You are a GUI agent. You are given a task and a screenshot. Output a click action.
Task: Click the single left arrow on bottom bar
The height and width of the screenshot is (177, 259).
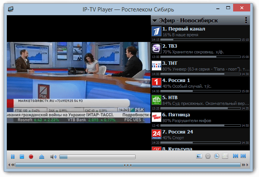(x=9, y=165)
